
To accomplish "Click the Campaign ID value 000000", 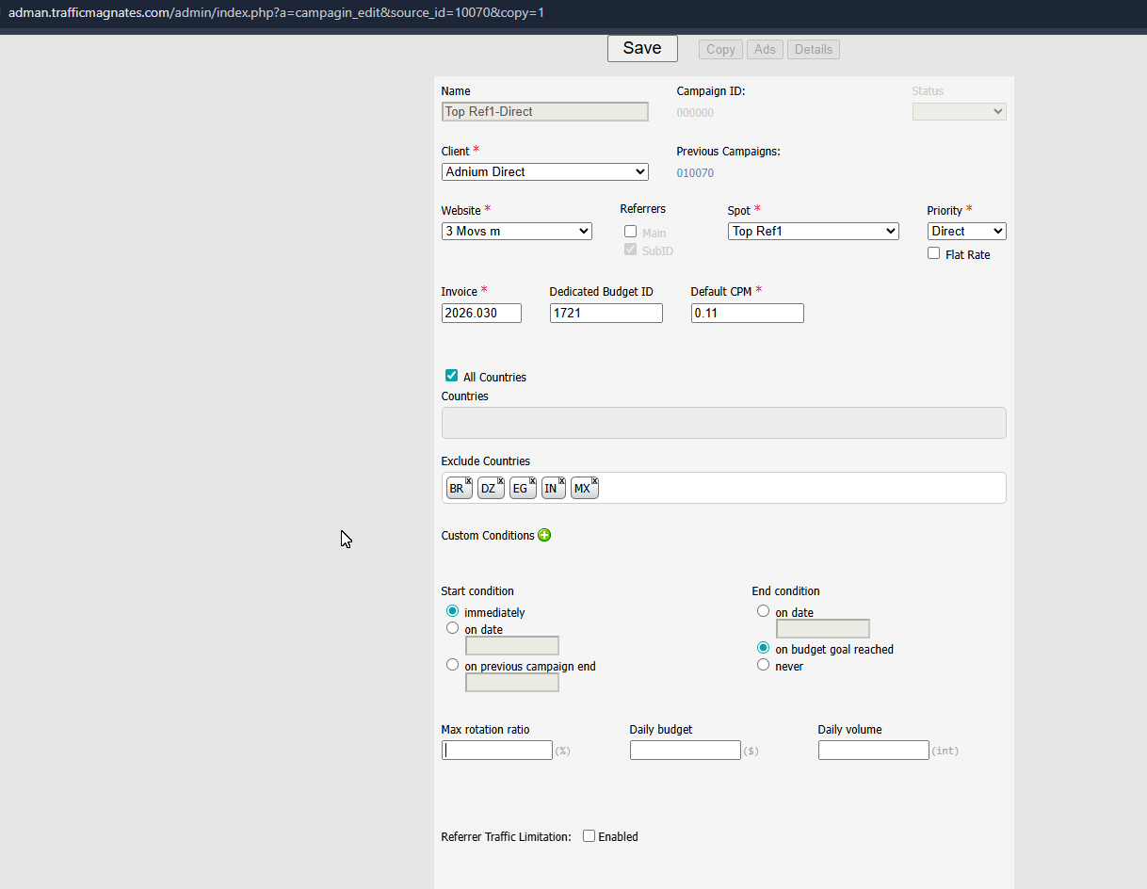I will 695,113.
